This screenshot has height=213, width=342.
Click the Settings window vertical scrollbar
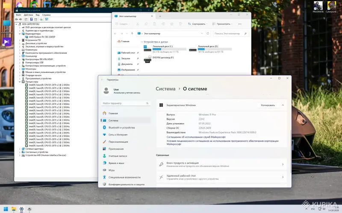click(291, 152)
